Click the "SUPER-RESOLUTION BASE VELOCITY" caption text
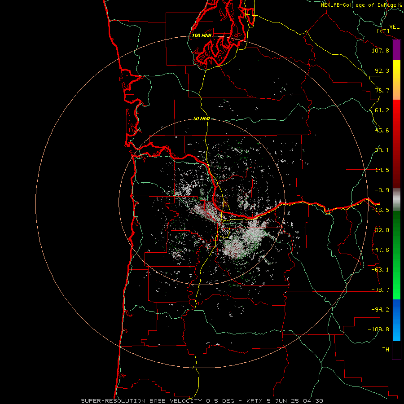 click(x=141, y=401)
